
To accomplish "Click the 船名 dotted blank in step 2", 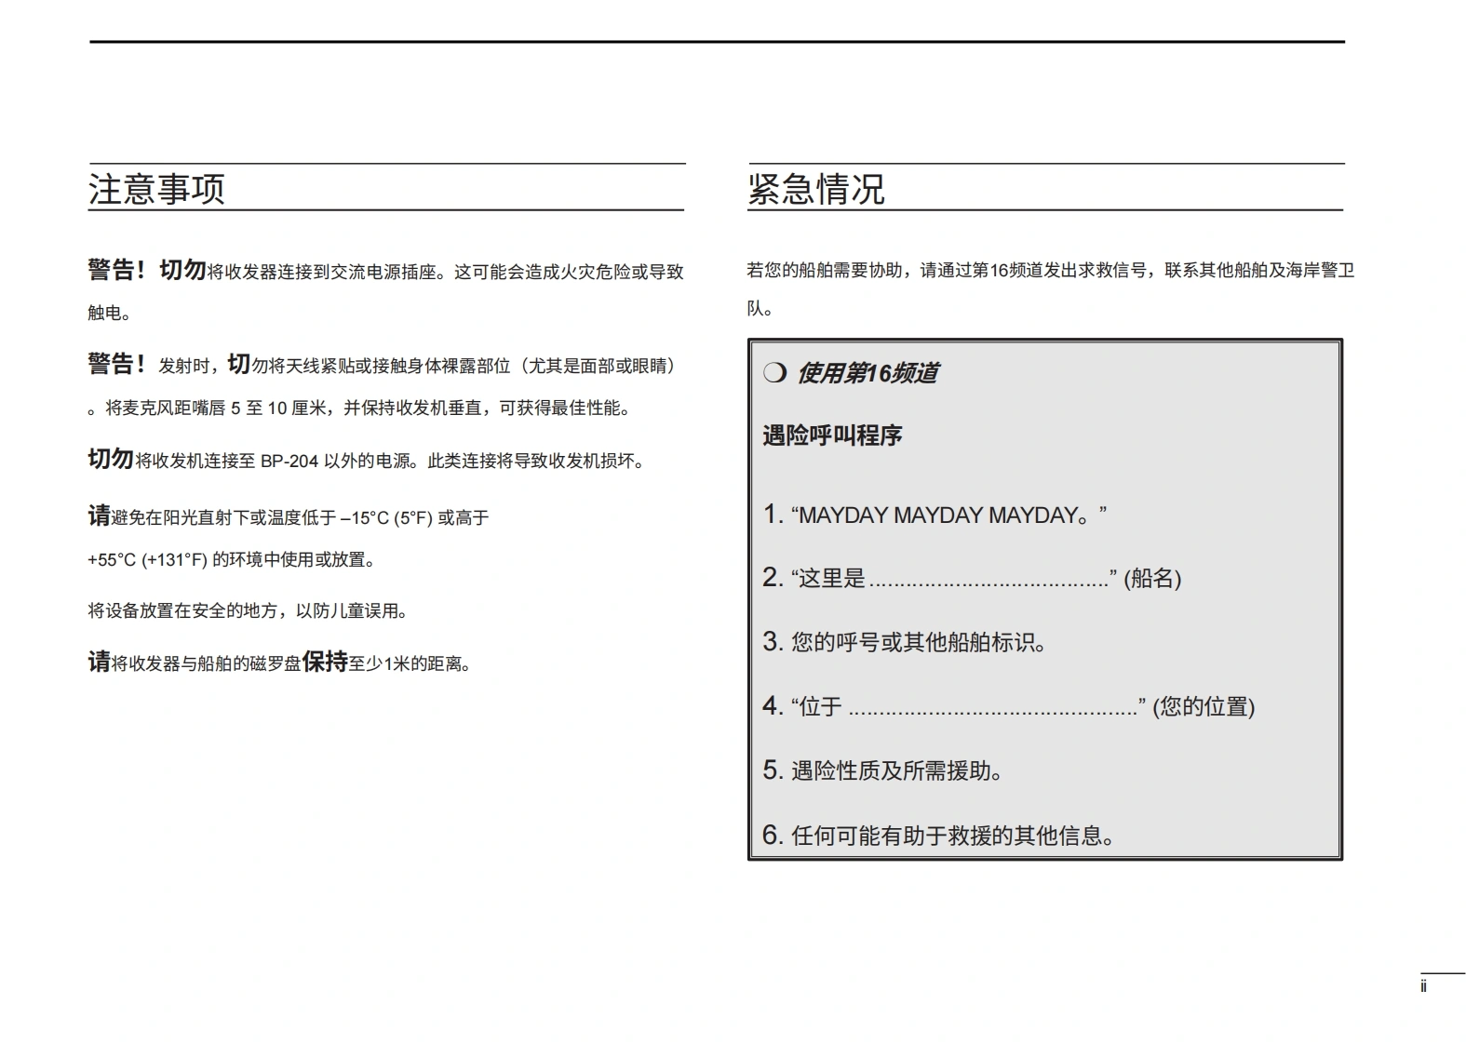I will (x=988, y=581).
